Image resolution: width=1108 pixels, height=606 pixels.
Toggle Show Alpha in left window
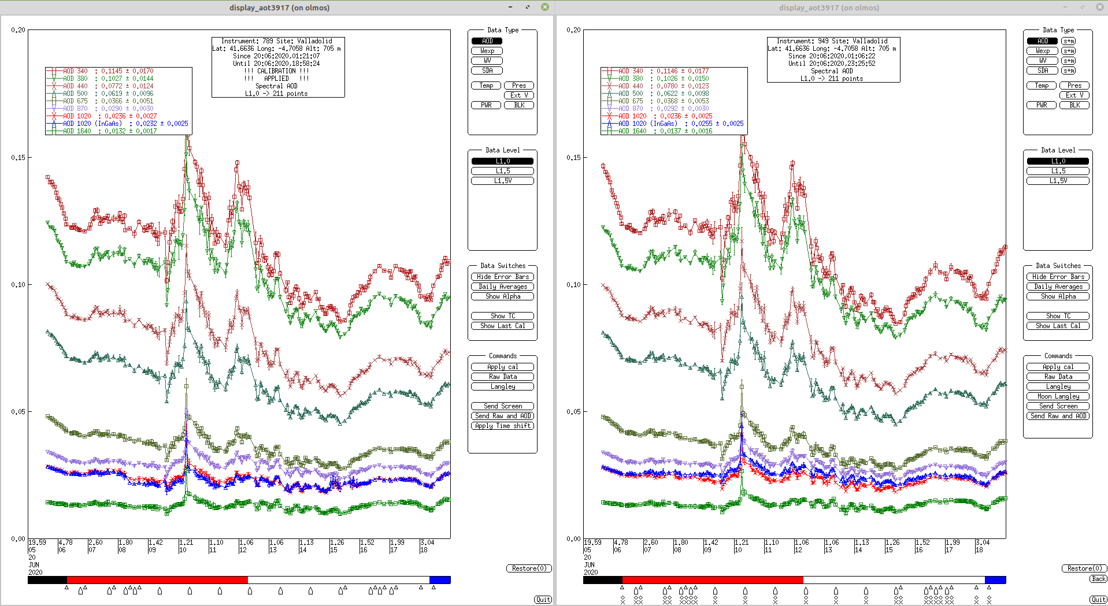click(502, 296)
